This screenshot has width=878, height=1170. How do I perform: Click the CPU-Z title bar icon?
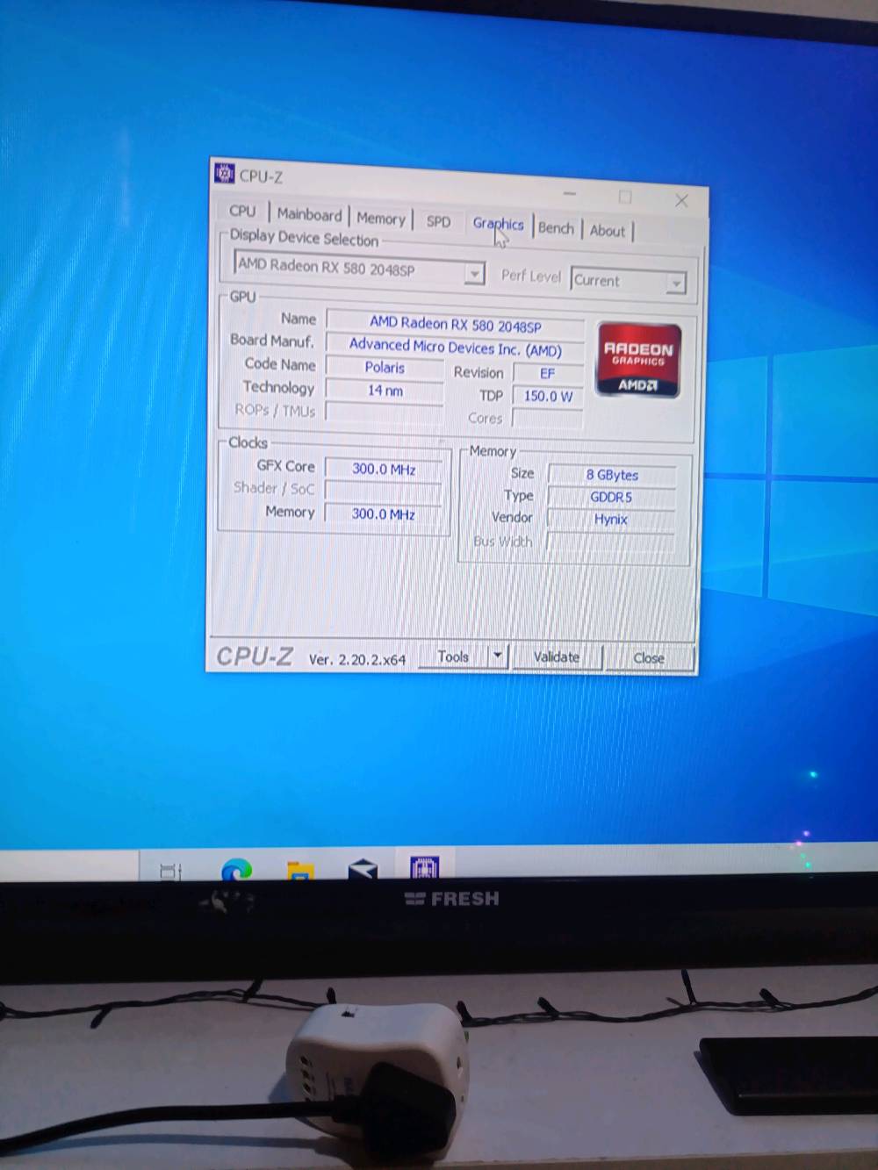point(225,173)
